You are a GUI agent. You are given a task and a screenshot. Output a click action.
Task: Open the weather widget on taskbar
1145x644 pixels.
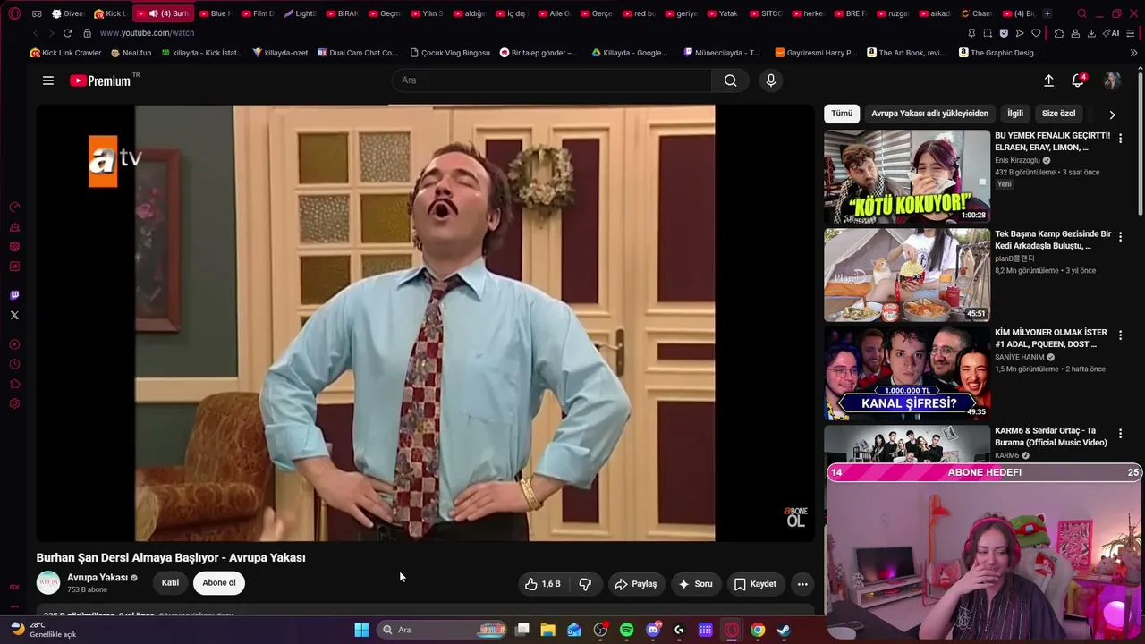pos(43,630)
